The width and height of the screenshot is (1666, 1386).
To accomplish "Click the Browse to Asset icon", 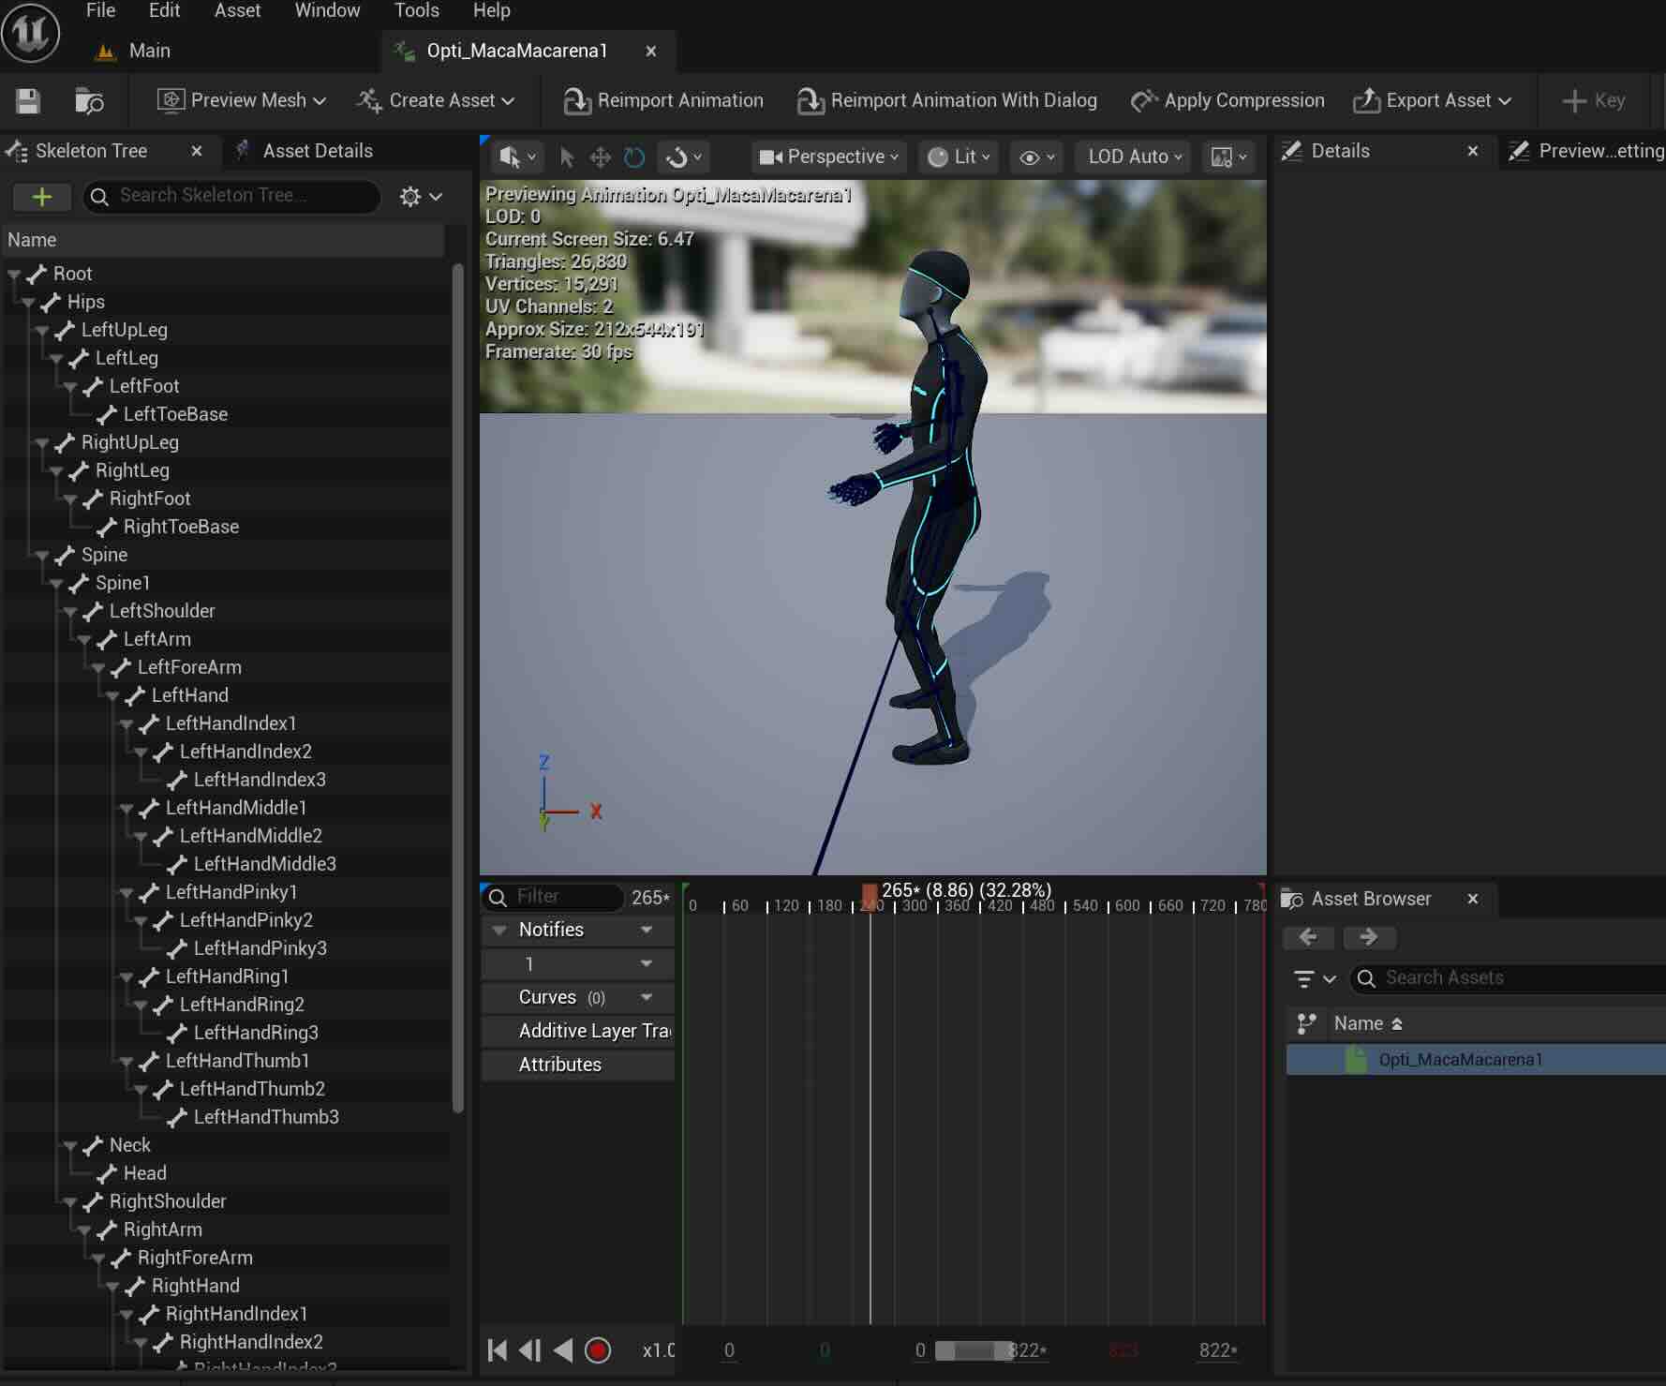I will coord(89,101).
